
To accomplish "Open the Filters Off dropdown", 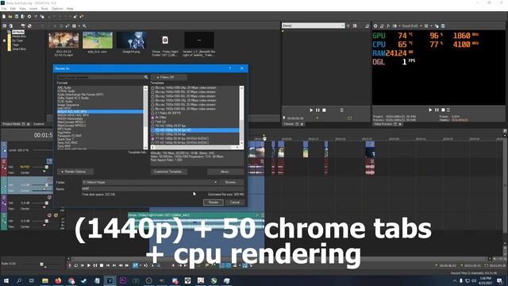I will (x=168, y=77).
